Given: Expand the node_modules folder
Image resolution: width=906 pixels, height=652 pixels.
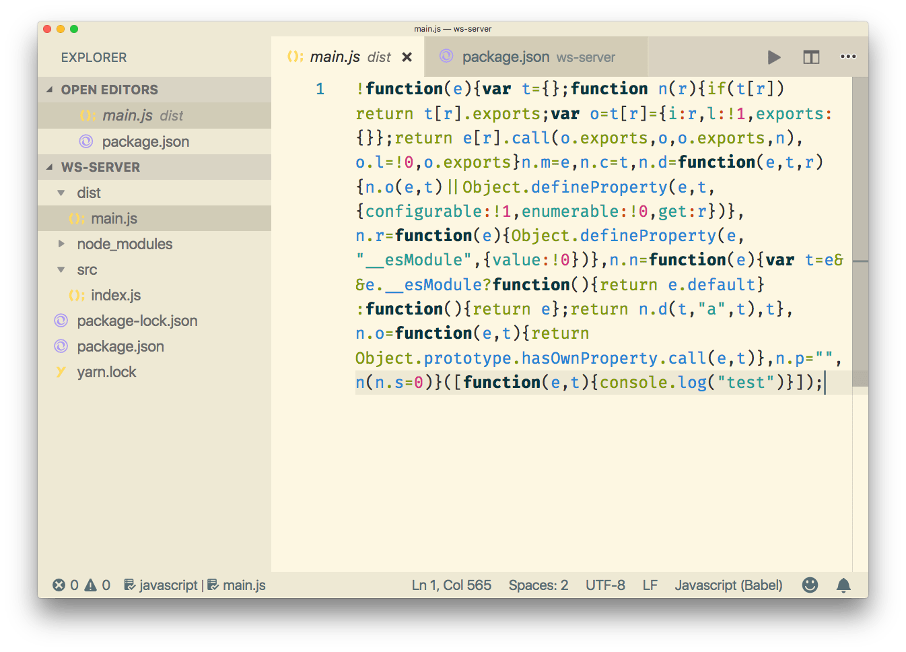Looking at the screenshot, I should click(x=61, y=244).
